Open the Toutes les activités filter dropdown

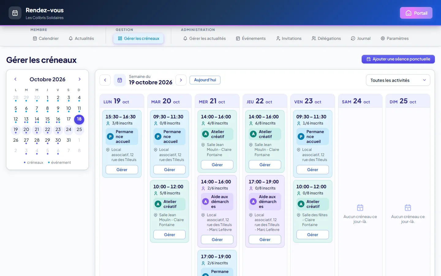[398, 80]
